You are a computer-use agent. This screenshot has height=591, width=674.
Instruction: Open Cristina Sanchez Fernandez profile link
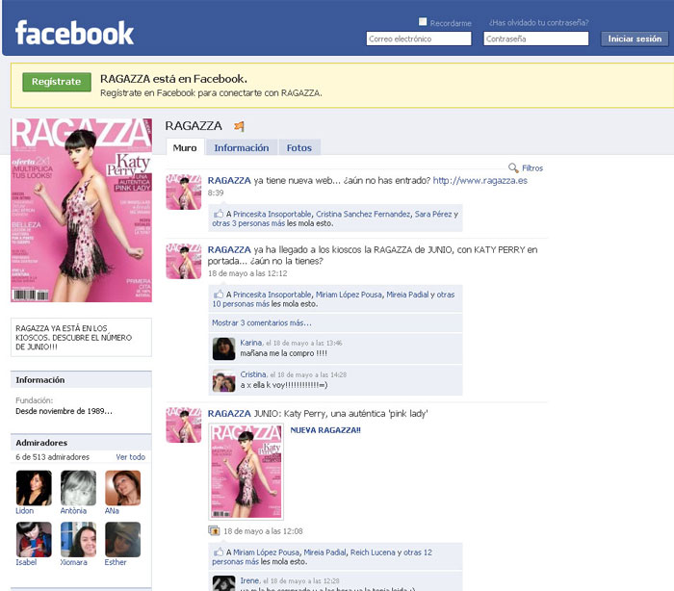(363, 214)
